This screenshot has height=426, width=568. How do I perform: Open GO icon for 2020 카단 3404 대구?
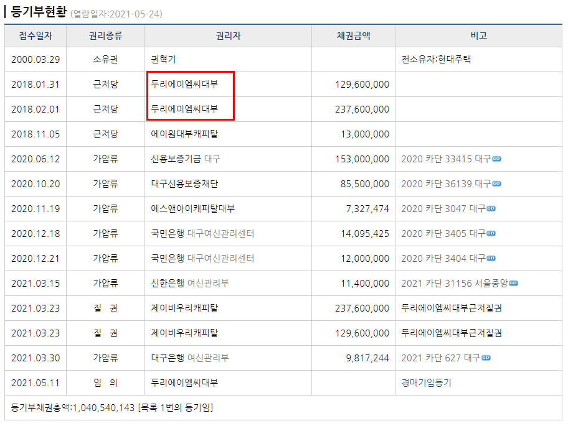491,258
